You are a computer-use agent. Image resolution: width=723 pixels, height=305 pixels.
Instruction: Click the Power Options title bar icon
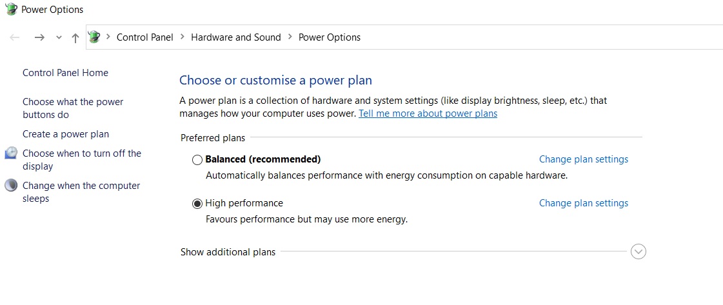[x=11, y=10]
